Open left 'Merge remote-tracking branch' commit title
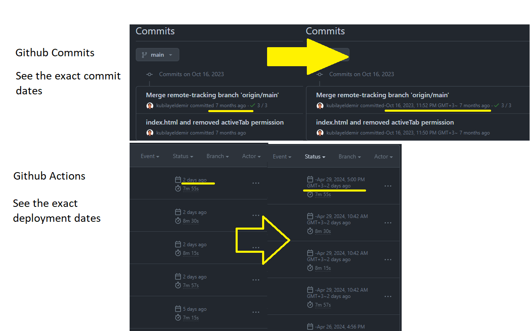The width and height of the screenshot is (530, 331). 212,95
